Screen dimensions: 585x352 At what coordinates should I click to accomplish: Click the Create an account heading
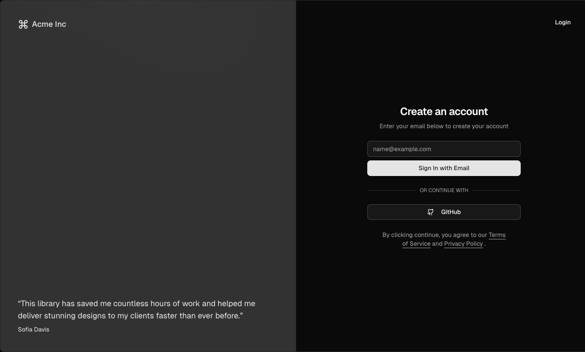(x=444, y=111)
